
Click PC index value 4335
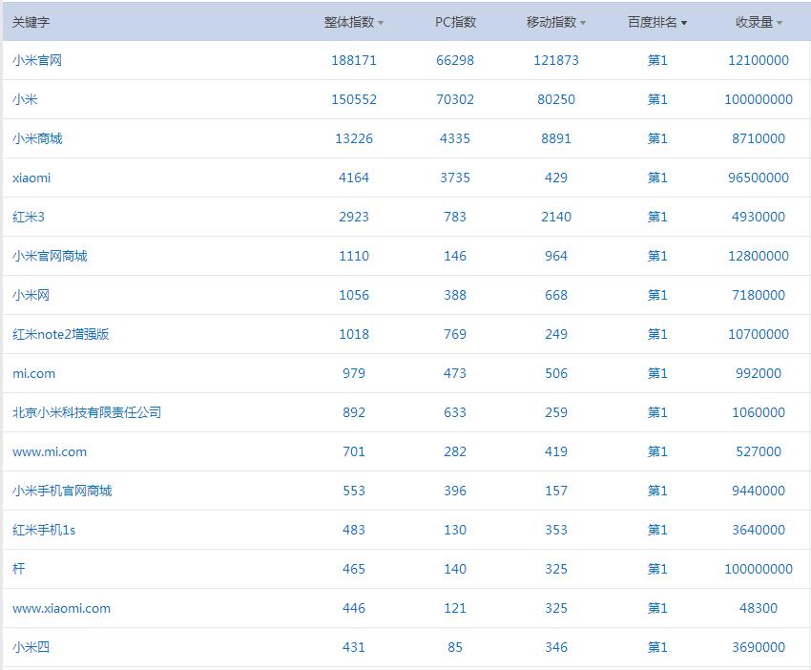click(x=455, y=138)
